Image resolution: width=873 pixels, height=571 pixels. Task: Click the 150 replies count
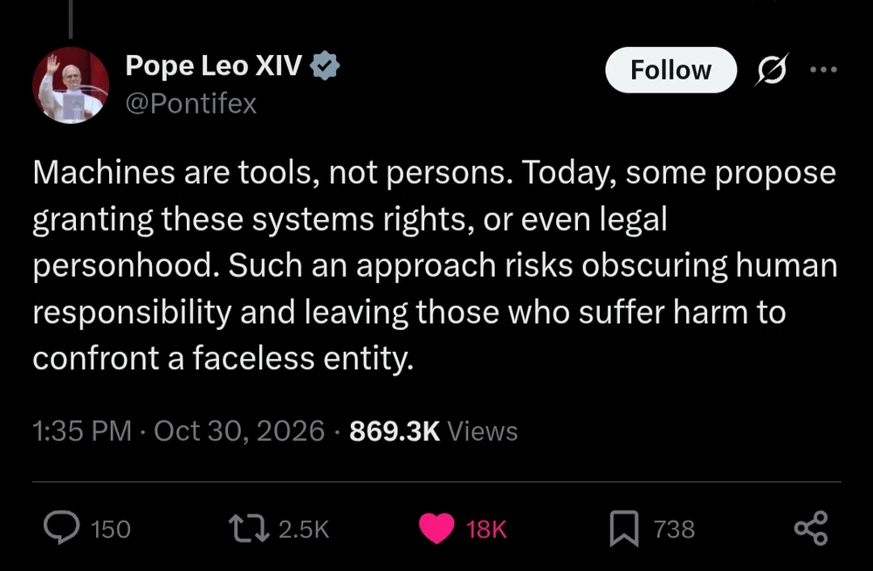tap(111, 529)
